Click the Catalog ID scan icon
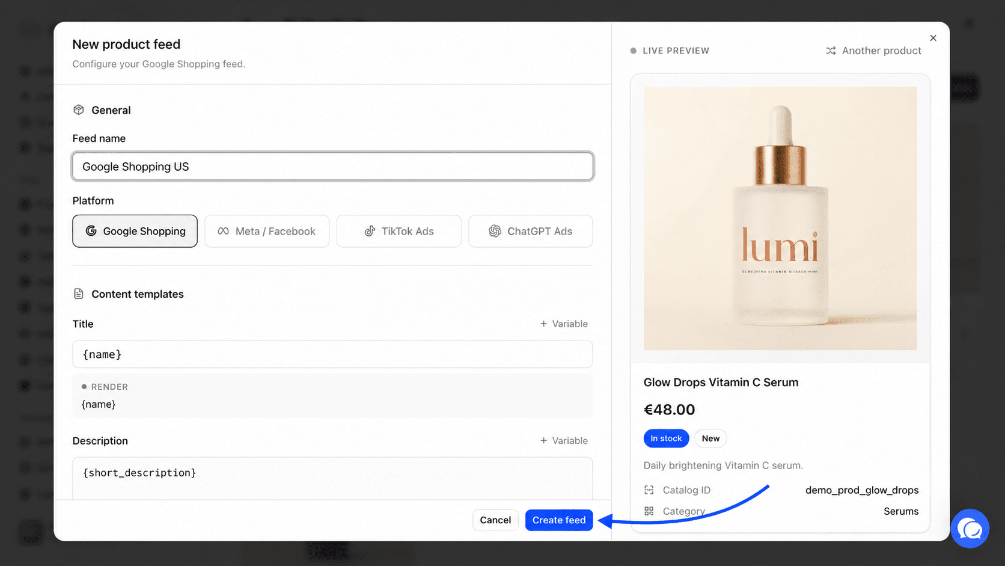 649,490
